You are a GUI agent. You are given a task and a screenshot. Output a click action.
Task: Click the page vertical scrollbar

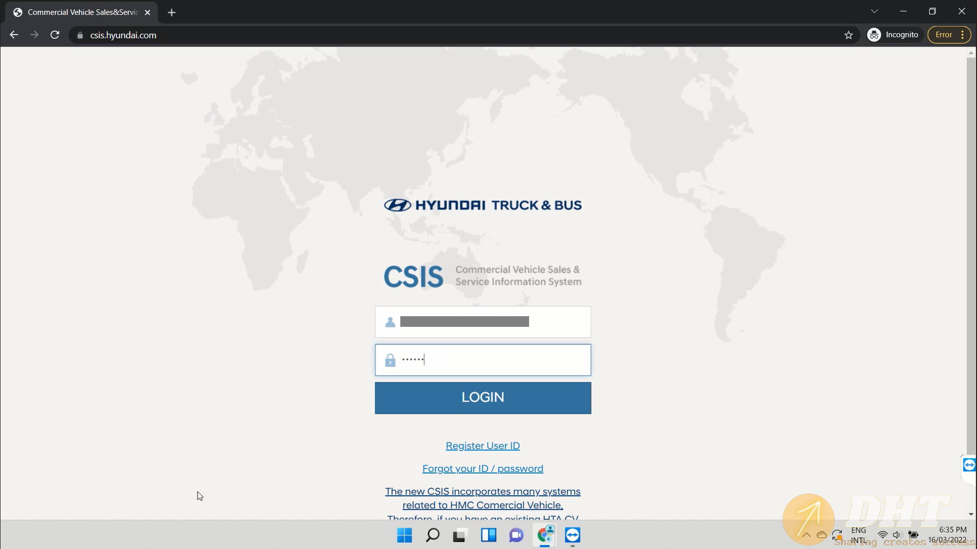[971, 256]
